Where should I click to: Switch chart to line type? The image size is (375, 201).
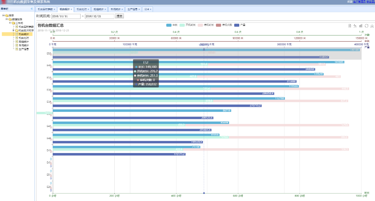tap(355, 26)
